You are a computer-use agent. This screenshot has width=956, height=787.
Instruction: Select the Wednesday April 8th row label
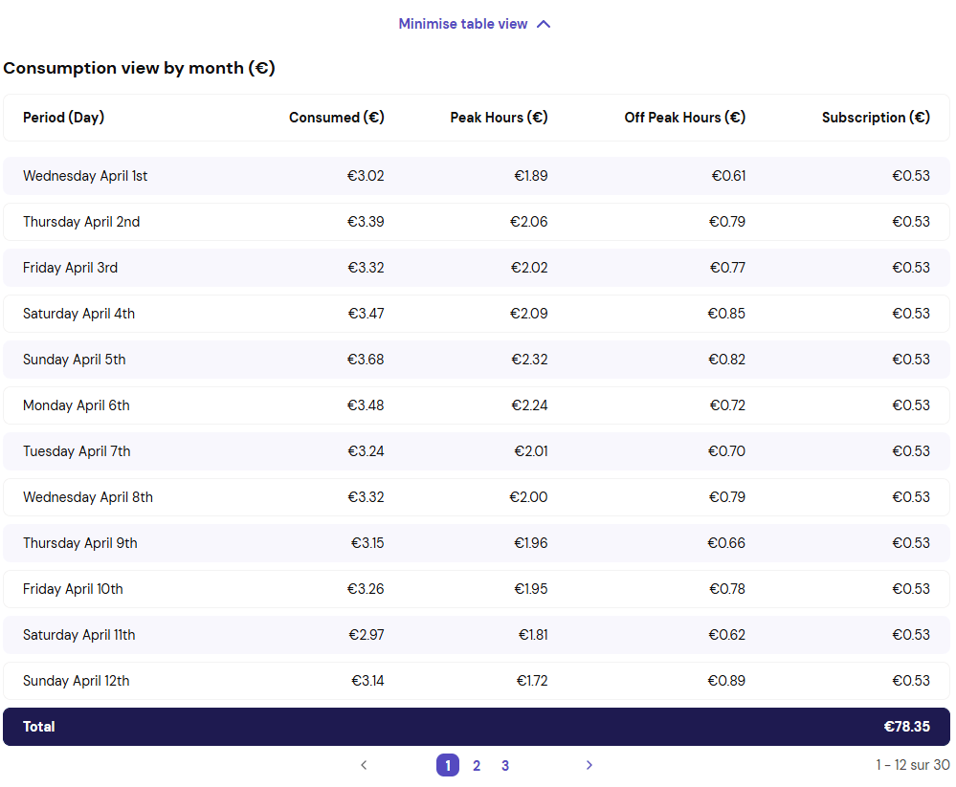pyautogui.click(x=88, y=497)
